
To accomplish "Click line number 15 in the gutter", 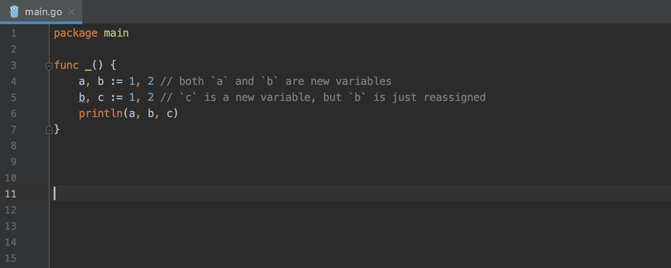I will tap(11, 258).
